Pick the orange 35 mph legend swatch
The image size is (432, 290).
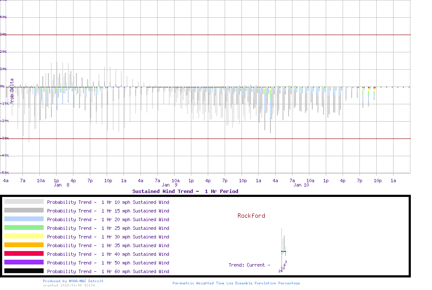[x=24, y=245]
